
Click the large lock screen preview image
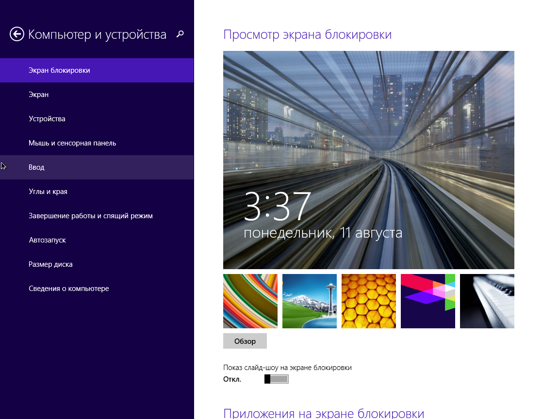[x=369, y=160]
